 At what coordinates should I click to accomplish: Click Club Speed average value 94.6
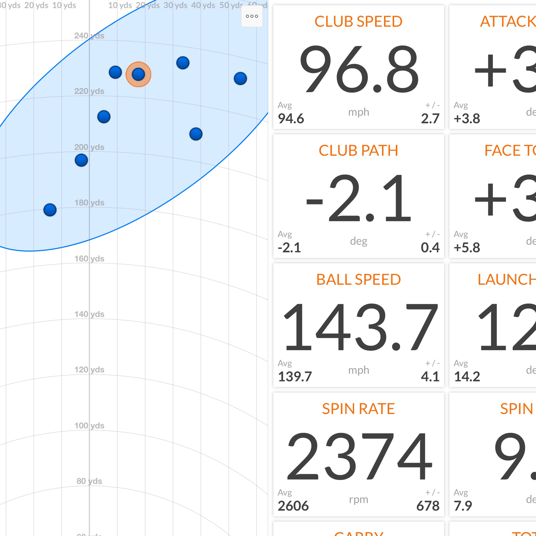click(x=291, y=119)
